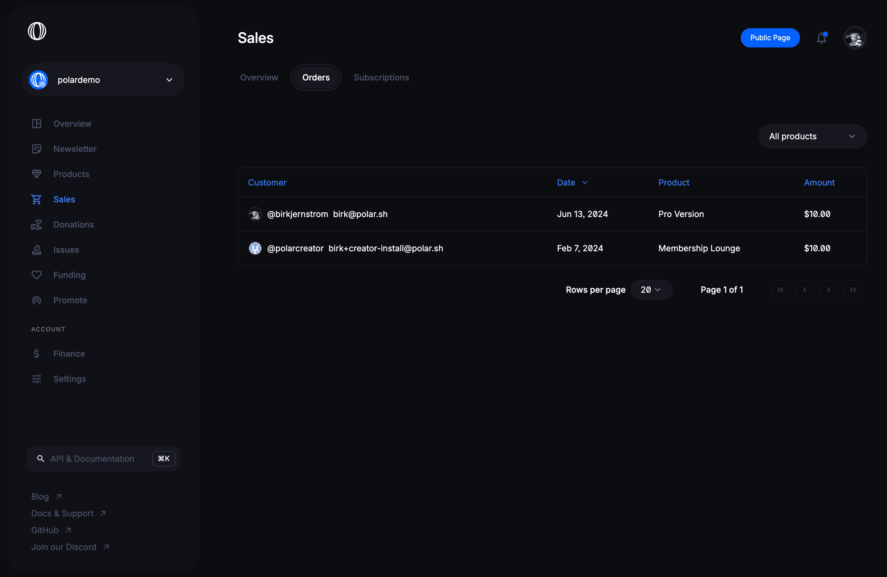The height and width of the screenshot is (577, 887).
Task: Switch to Overview tab
Action: [x=259, y=77]
